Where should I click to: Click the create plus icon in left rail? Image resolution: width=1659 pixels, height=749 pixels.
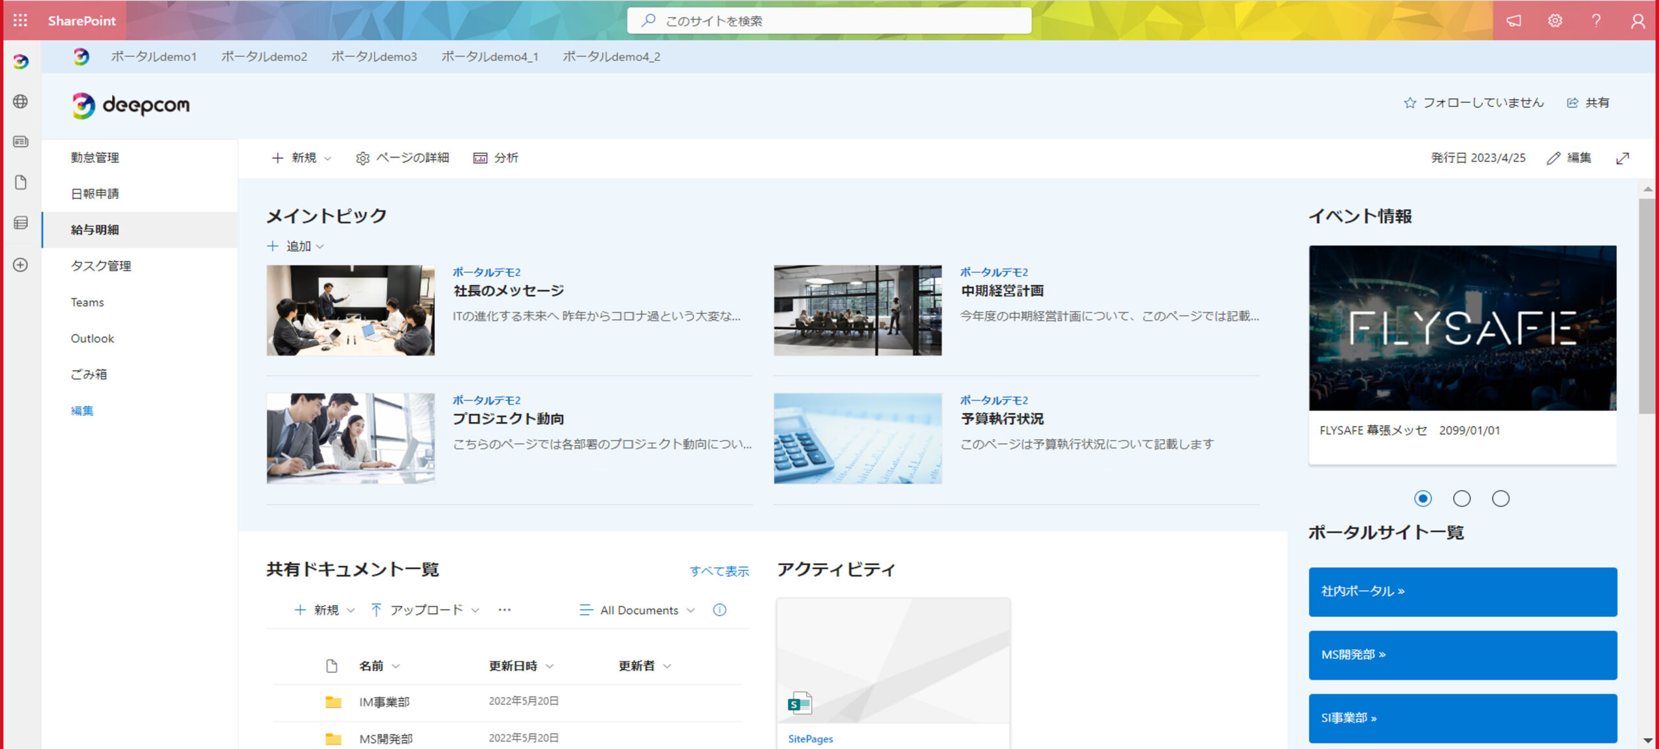pyautogui.click(x=21, y=265)
